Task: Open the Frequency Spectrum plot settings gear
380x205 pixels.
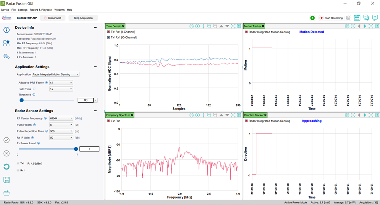Action: [192, 115]
